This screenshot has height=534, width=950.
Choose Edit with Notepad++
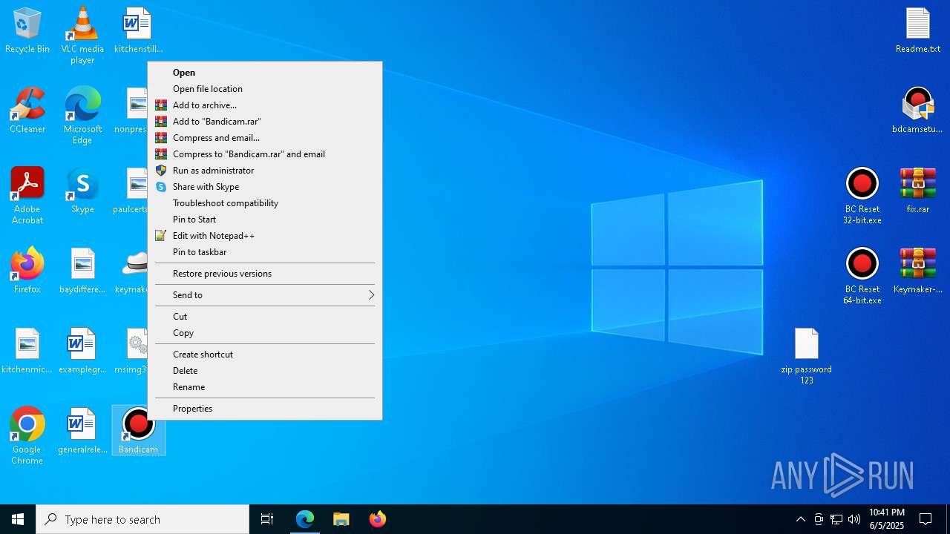tap(265, 236)
